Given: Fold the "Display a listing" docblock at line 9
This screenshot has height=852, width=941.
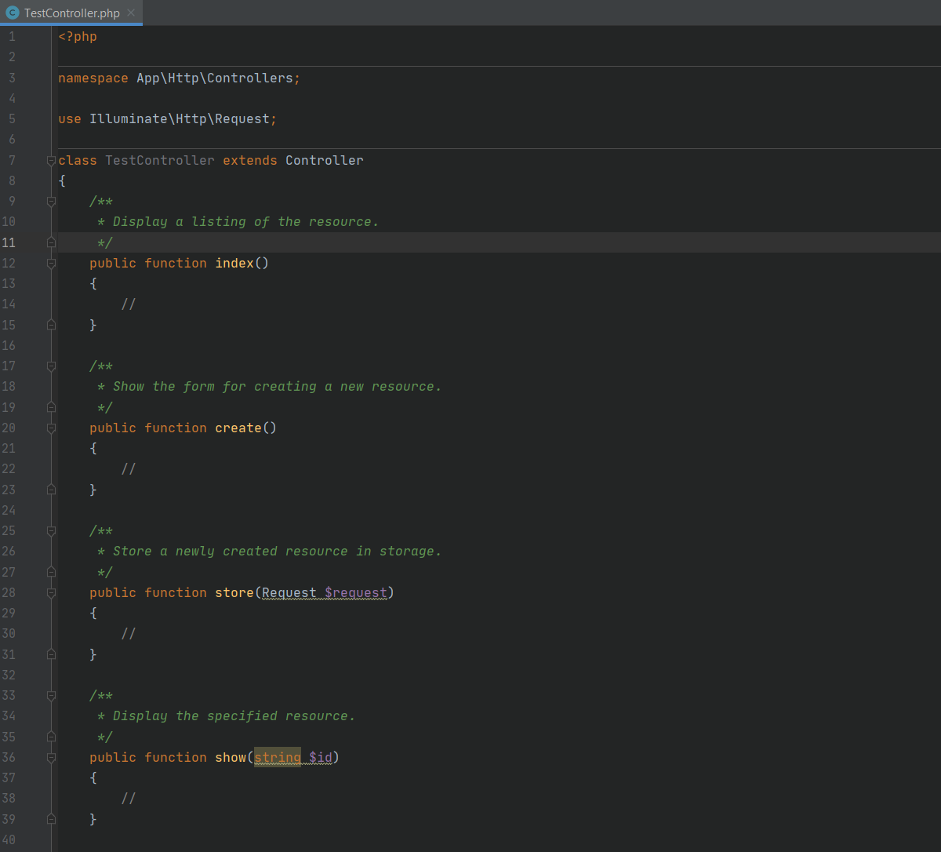Looking at the screenshot, I should pyautogui.click(x=51, y=202).
